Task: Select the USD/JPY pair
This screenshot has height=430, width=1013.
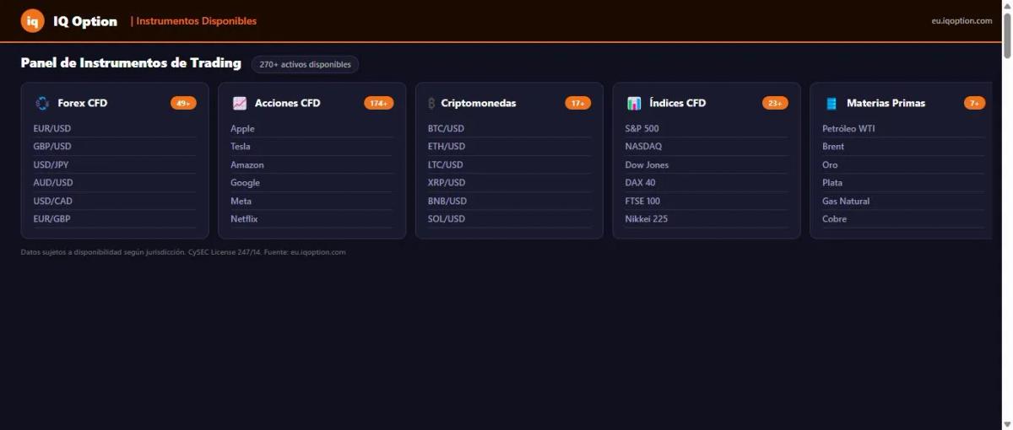Action: click(x=115, y=164)
